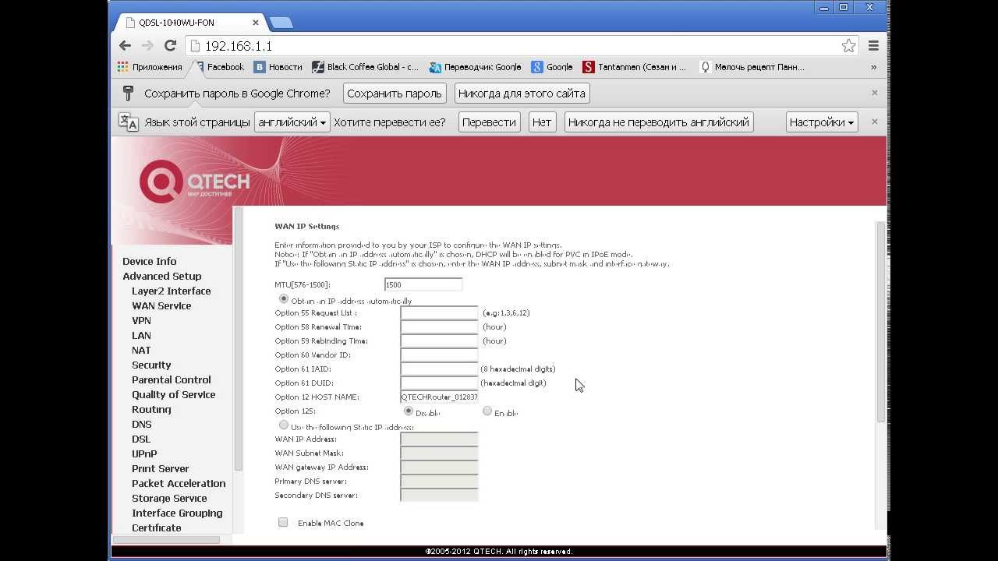
Task: Select Obtain an IP address automatically radio
Action: coord(284,298)
